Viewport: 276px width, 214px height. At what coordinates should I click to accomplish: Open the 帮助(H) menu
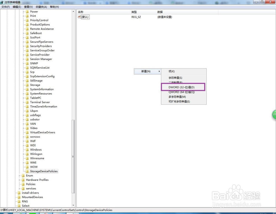(54, 7)
